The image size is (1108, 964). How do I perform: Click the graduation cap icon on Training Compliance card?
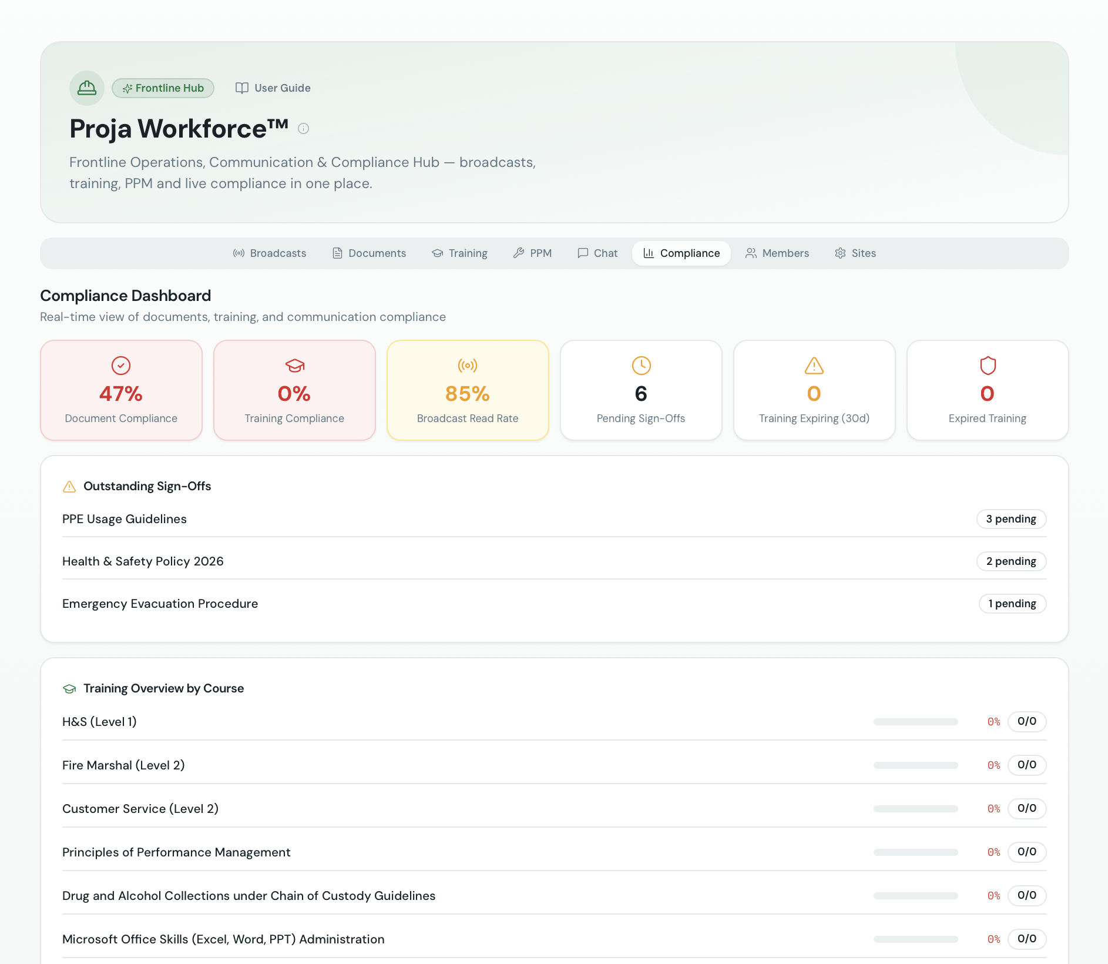coord(294,366)
